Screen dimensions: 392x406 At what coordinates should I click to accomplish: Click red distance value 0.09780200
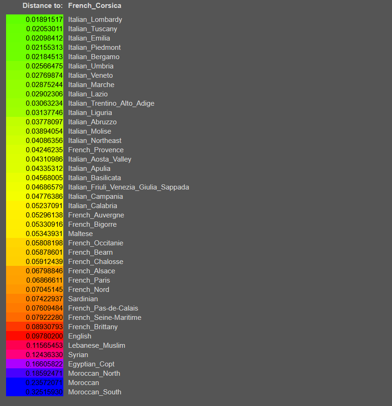click(x=44, y=337)
